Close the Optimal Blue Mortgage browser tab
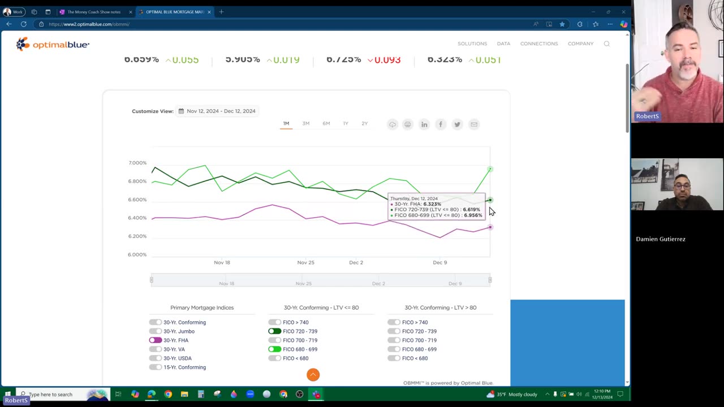 click(x=209, y=12)
